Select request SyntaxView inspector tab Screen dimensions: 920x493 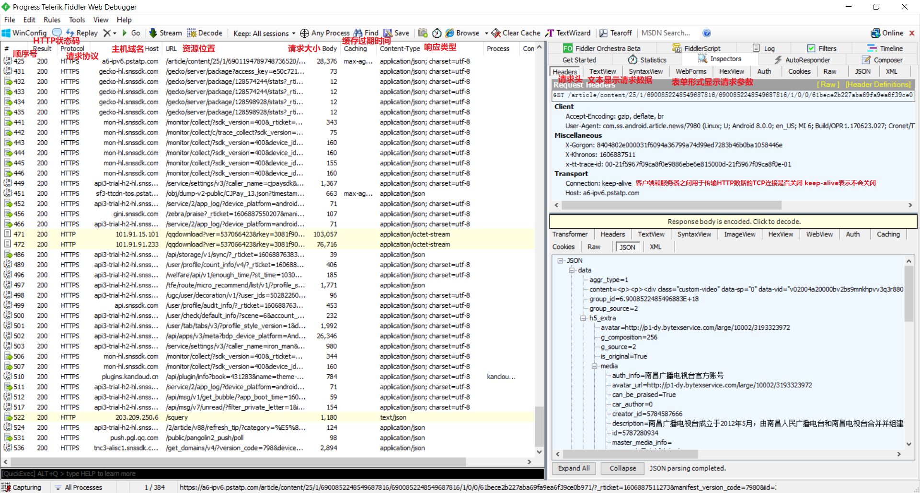[645, 71]
